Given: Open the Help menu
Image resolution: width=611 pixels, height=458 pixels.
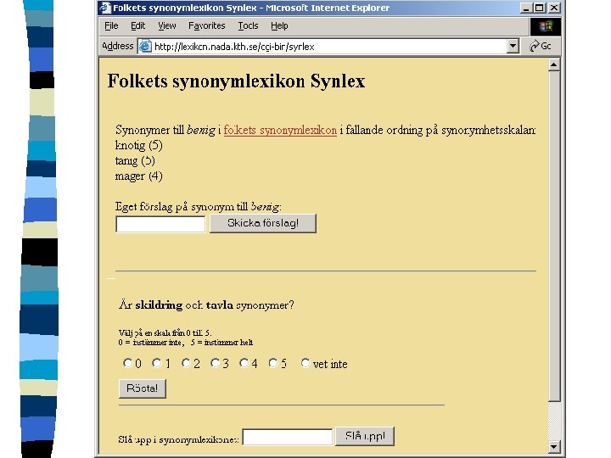Looking at the screenshot, I should point(279,26).
